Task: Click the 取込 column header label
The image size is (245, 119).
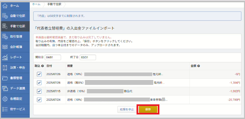Action: pyautogui.click(x=38, y=66)
